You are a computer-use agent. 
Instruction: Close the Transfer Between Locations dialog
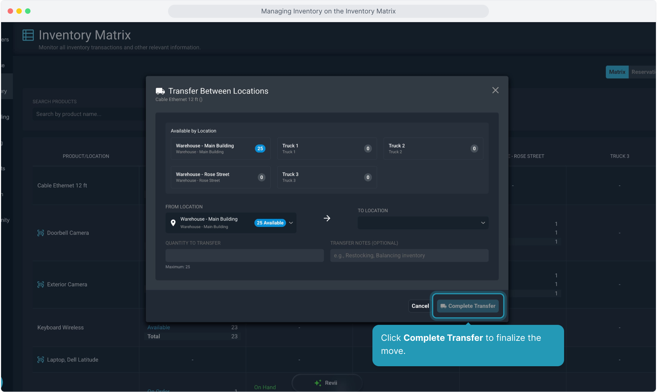[x=495, y=90]
